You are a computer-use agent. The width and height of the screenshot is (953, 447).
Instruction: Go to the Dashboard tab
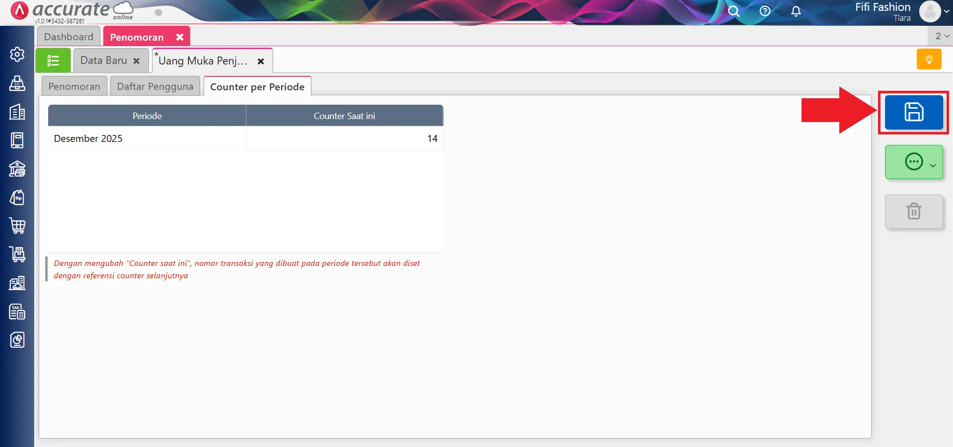point(69,37)
